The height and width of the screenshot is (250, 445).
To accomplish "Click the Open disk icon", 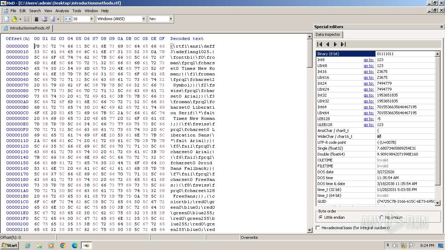I will (44, 19).
